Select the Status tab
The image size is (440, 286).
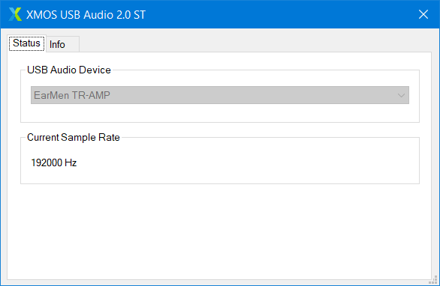click(x=27, y=43)
